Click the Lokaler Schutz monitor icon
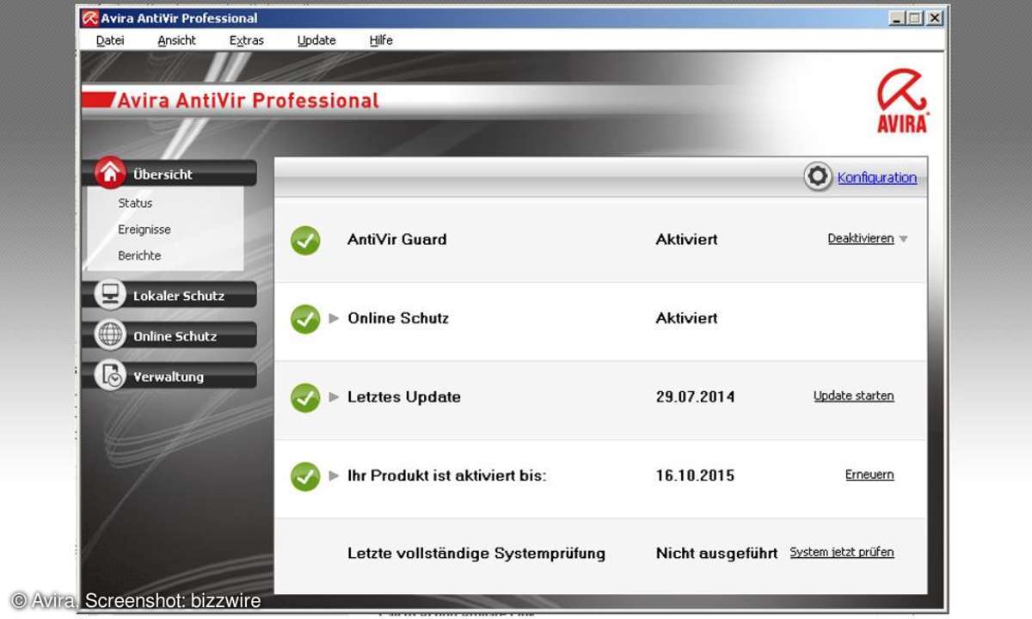Viewport: 1032px width, 619px height. tap(110, 295)
